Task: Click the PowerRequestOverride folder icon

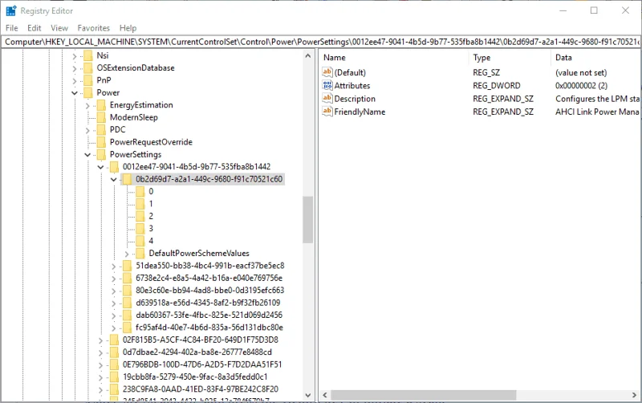Action: pos(101,142)
